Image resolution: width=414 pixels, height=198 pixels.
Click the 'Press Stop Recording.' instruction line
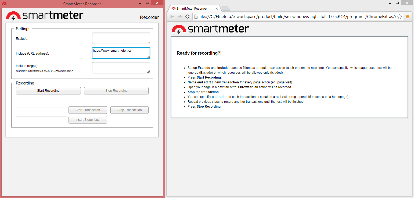[x=204, y=107]
